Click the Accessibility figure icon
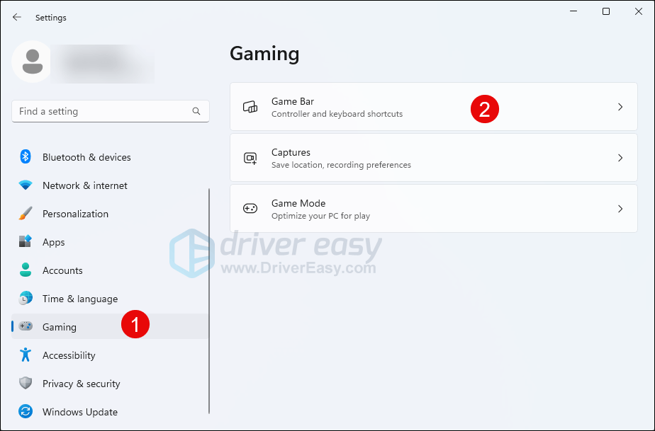This screenshot has height=431, width=655. coord(26,355)
